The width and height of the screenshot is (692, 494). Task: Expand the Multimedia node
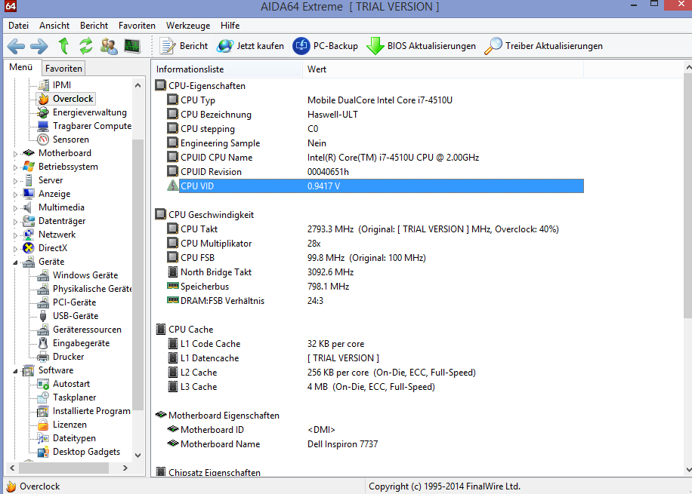[x=15, y=208]
